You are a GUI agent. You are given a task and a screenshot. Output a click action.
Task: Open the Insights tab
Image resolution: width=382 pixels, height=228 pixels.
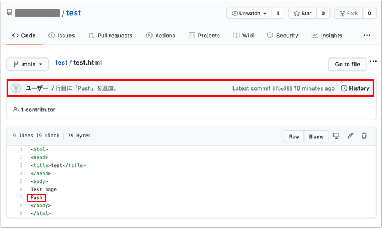coord(326,36)
